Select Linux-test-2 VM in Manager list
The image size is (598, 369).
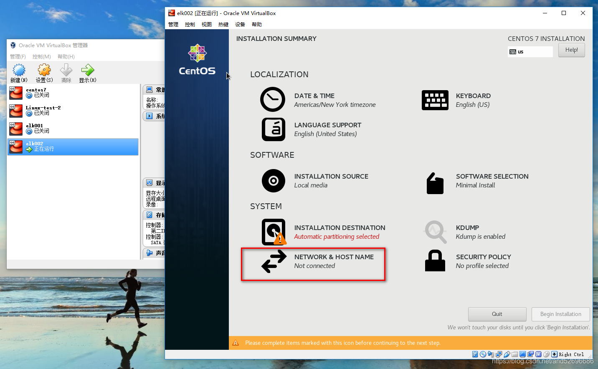pyautogui.click(x=73, y=111)
